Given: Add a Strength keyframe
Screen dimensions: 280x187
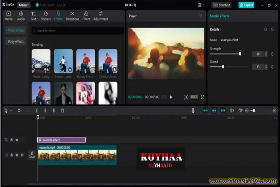Looking at the screenshot, I should [272, 54].
